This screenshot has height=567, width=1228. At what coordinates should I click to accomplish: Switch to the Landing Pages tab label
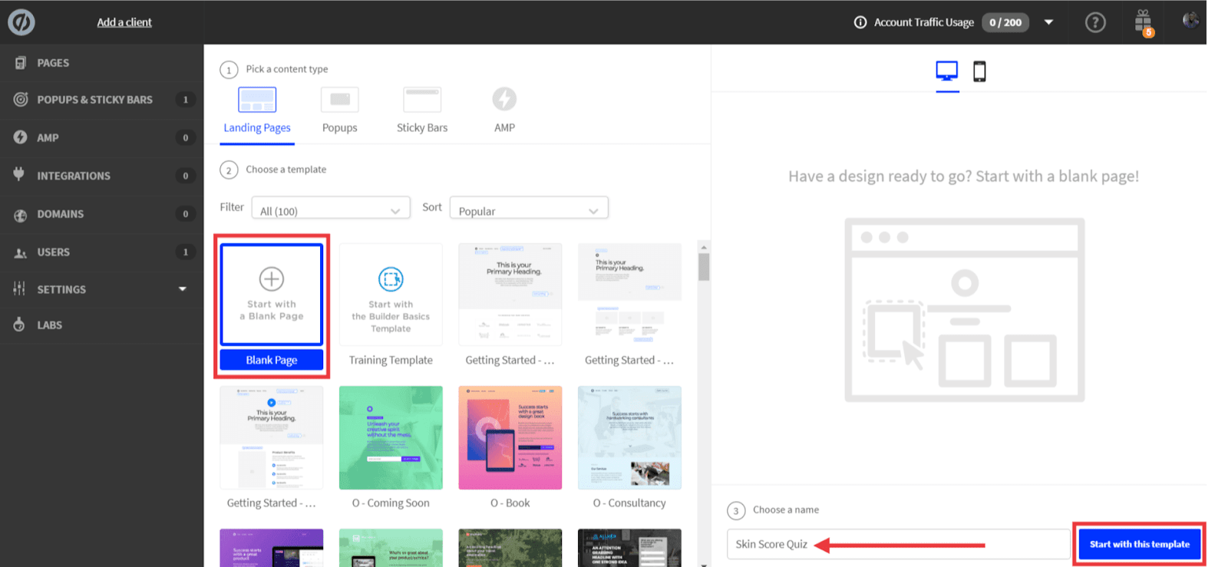pos(257,128)
